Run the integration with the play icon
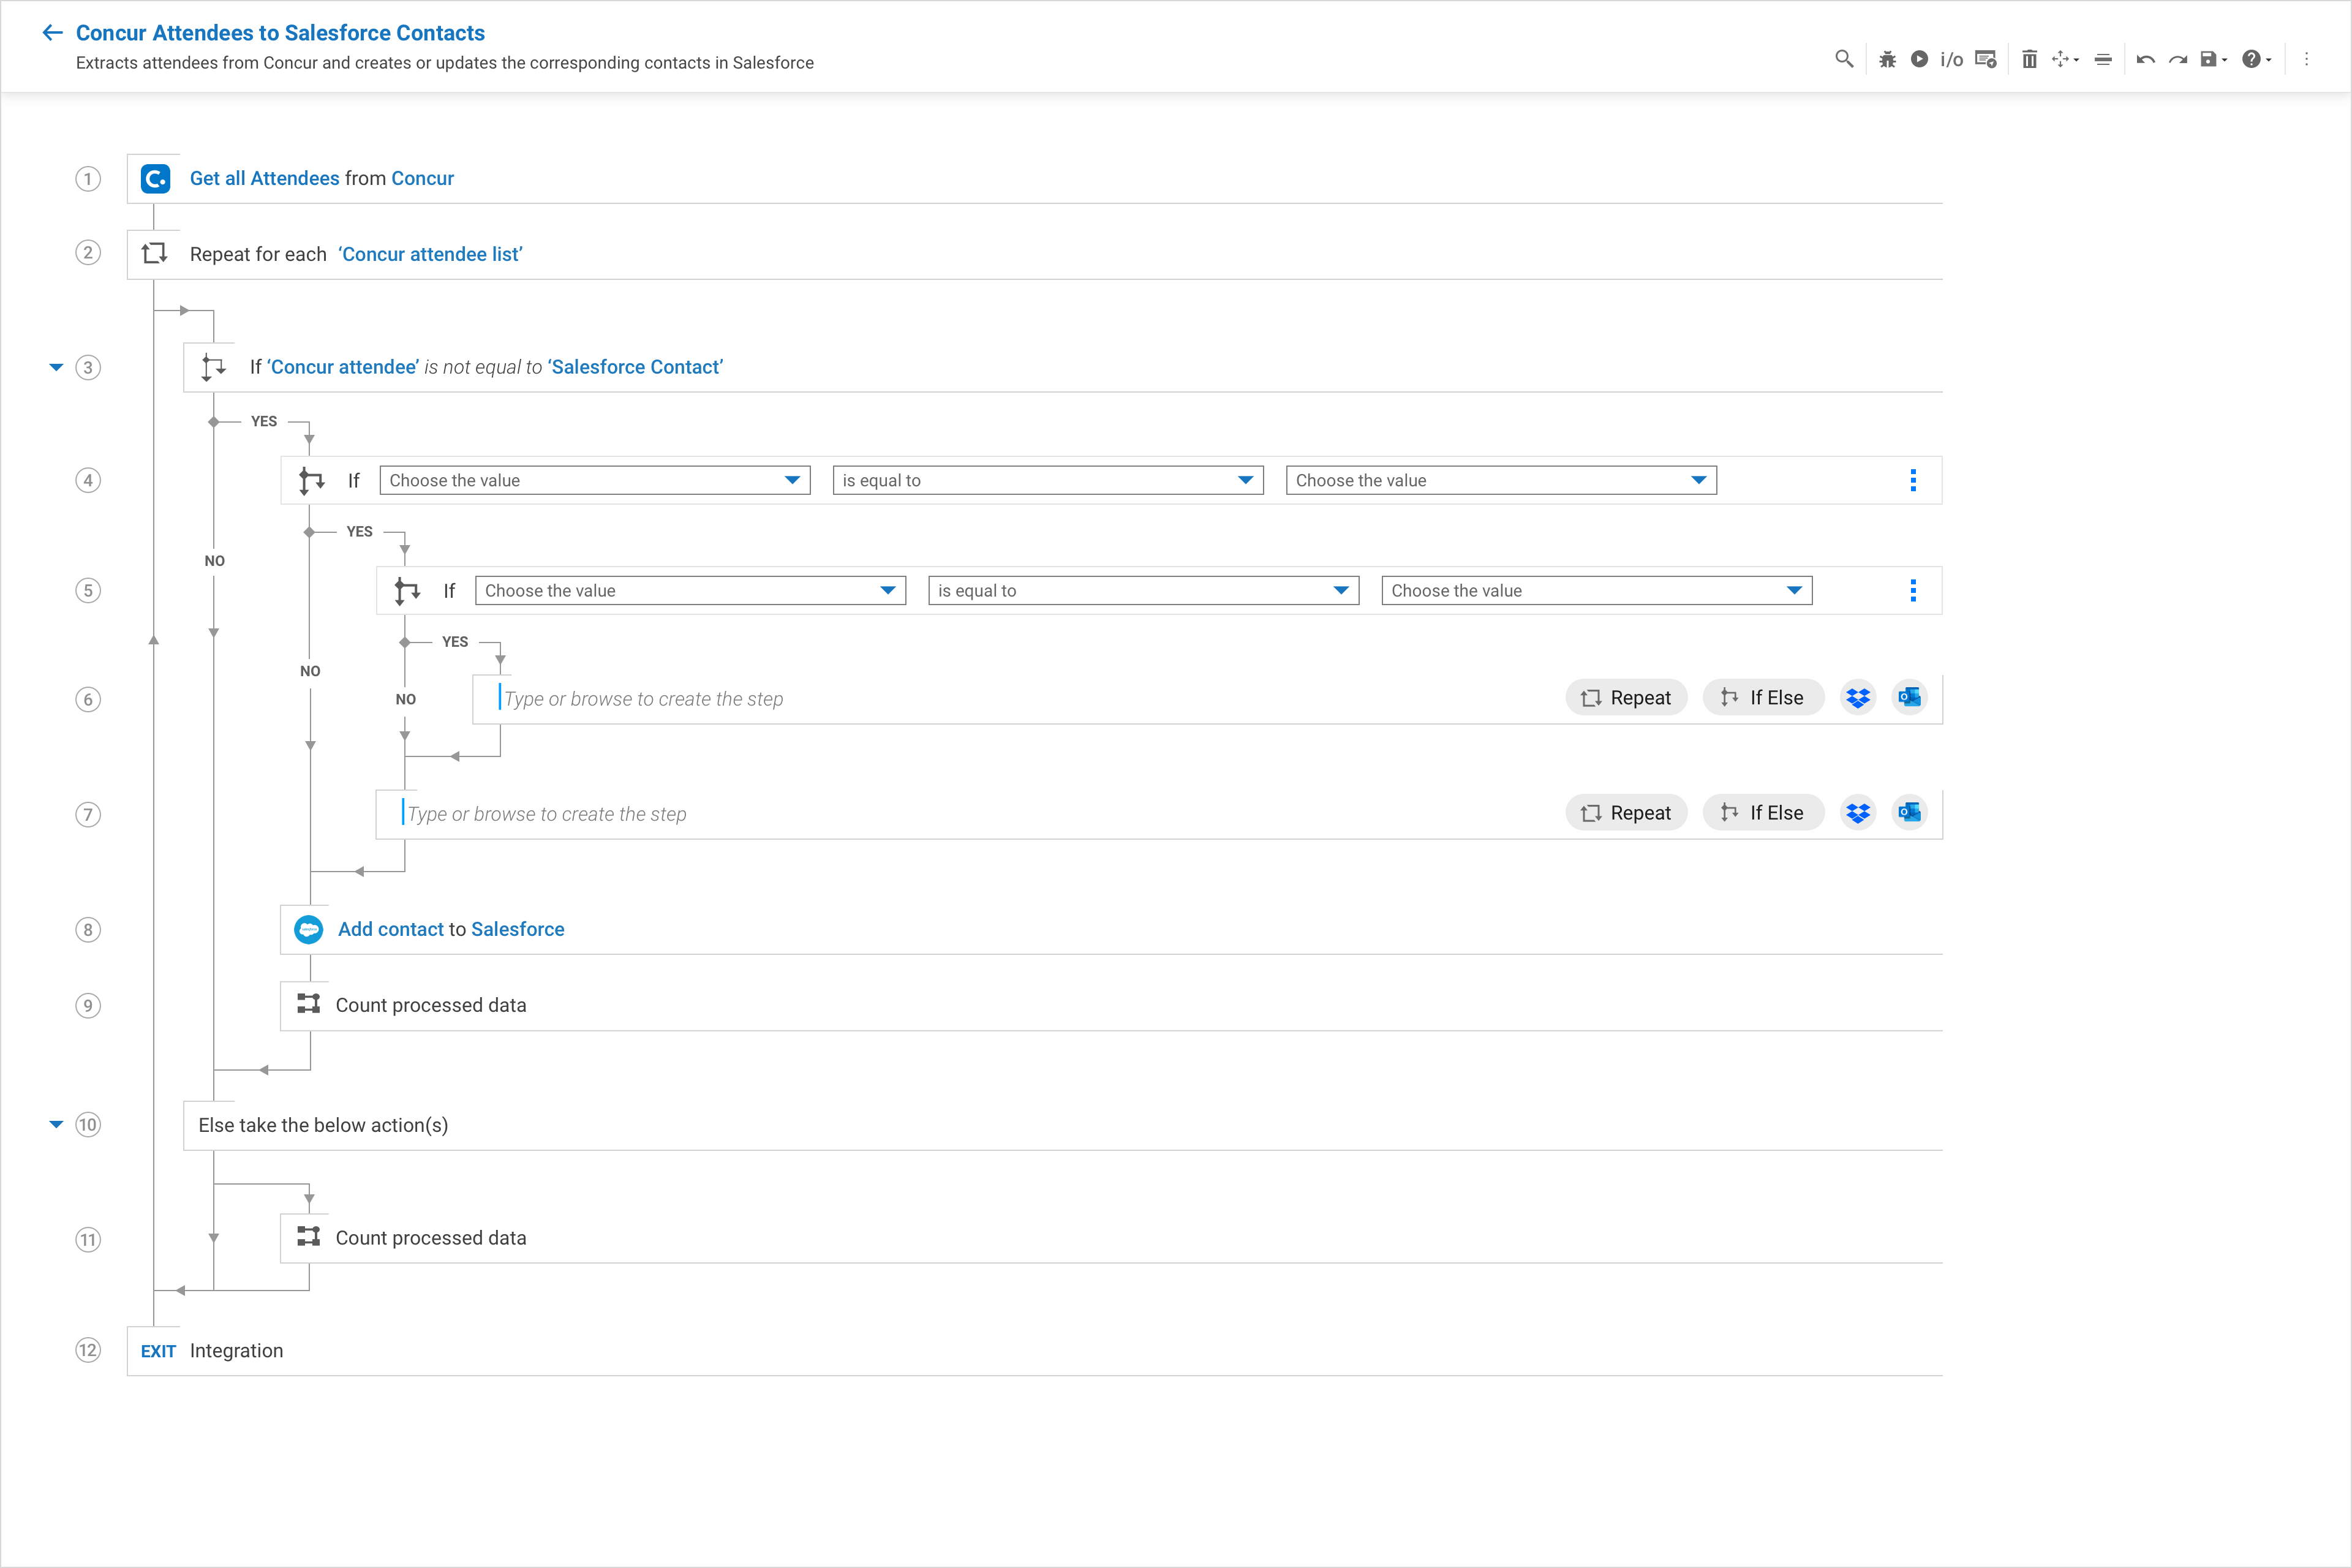The width and height of the screenshot is (2352, 1568). 1919,59
